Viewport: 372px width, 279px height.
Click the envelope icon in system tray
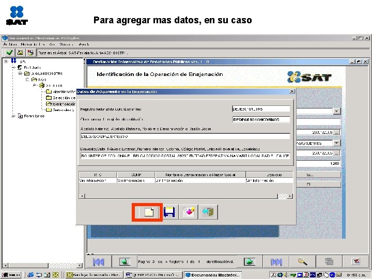pyautogui.click(x=338, y=275)
